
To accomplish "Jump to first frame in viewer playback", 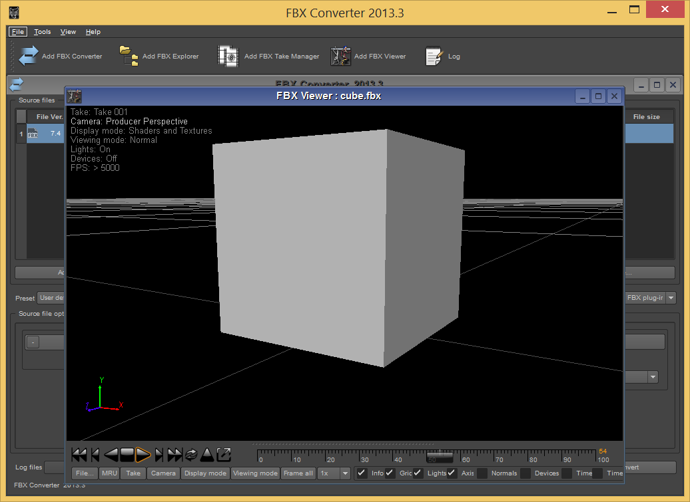I will (79, 455).
